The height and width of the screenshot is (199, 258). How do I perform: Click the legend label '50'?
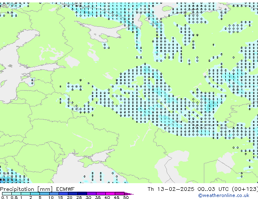(126, 197)
